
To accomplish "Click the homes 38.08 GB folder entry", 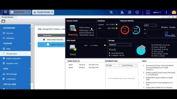I will coord(158,47).
